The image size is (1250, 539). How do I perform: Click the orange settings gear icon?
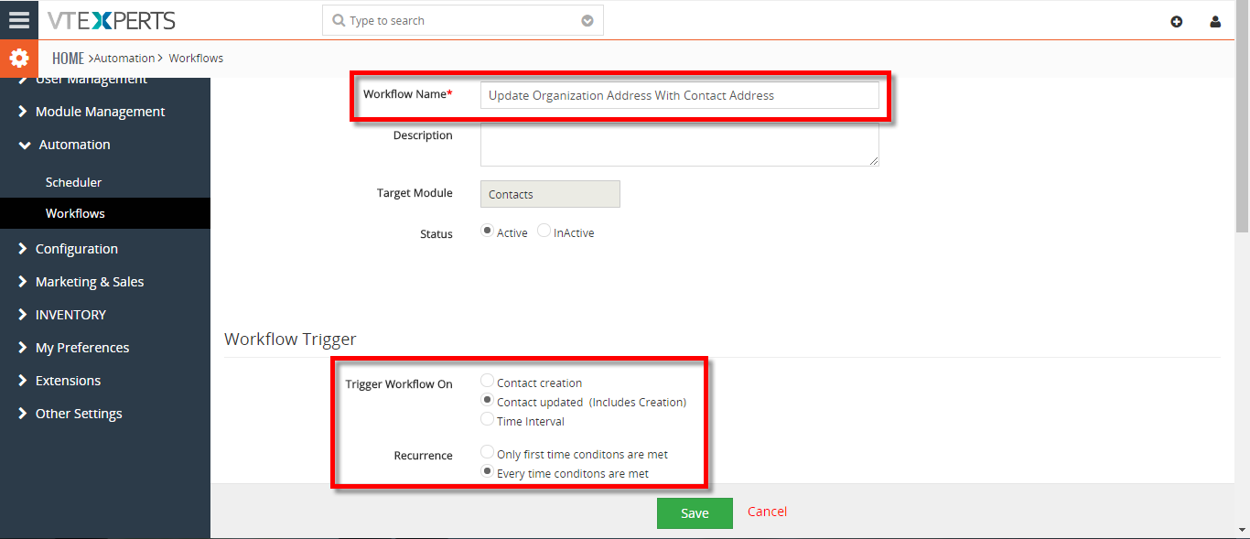click(19, 59)
